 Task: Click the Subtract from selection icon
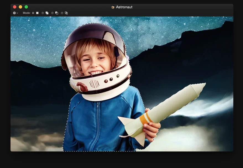click(56, 13)
